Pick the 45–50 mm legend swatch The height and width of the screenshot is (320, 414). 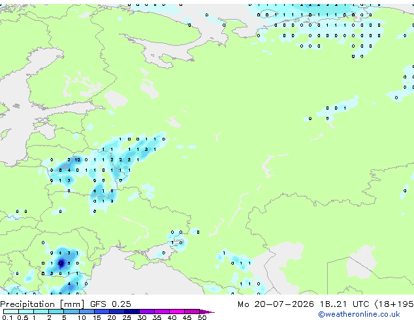pyautogui.click(x=192, y=312)
